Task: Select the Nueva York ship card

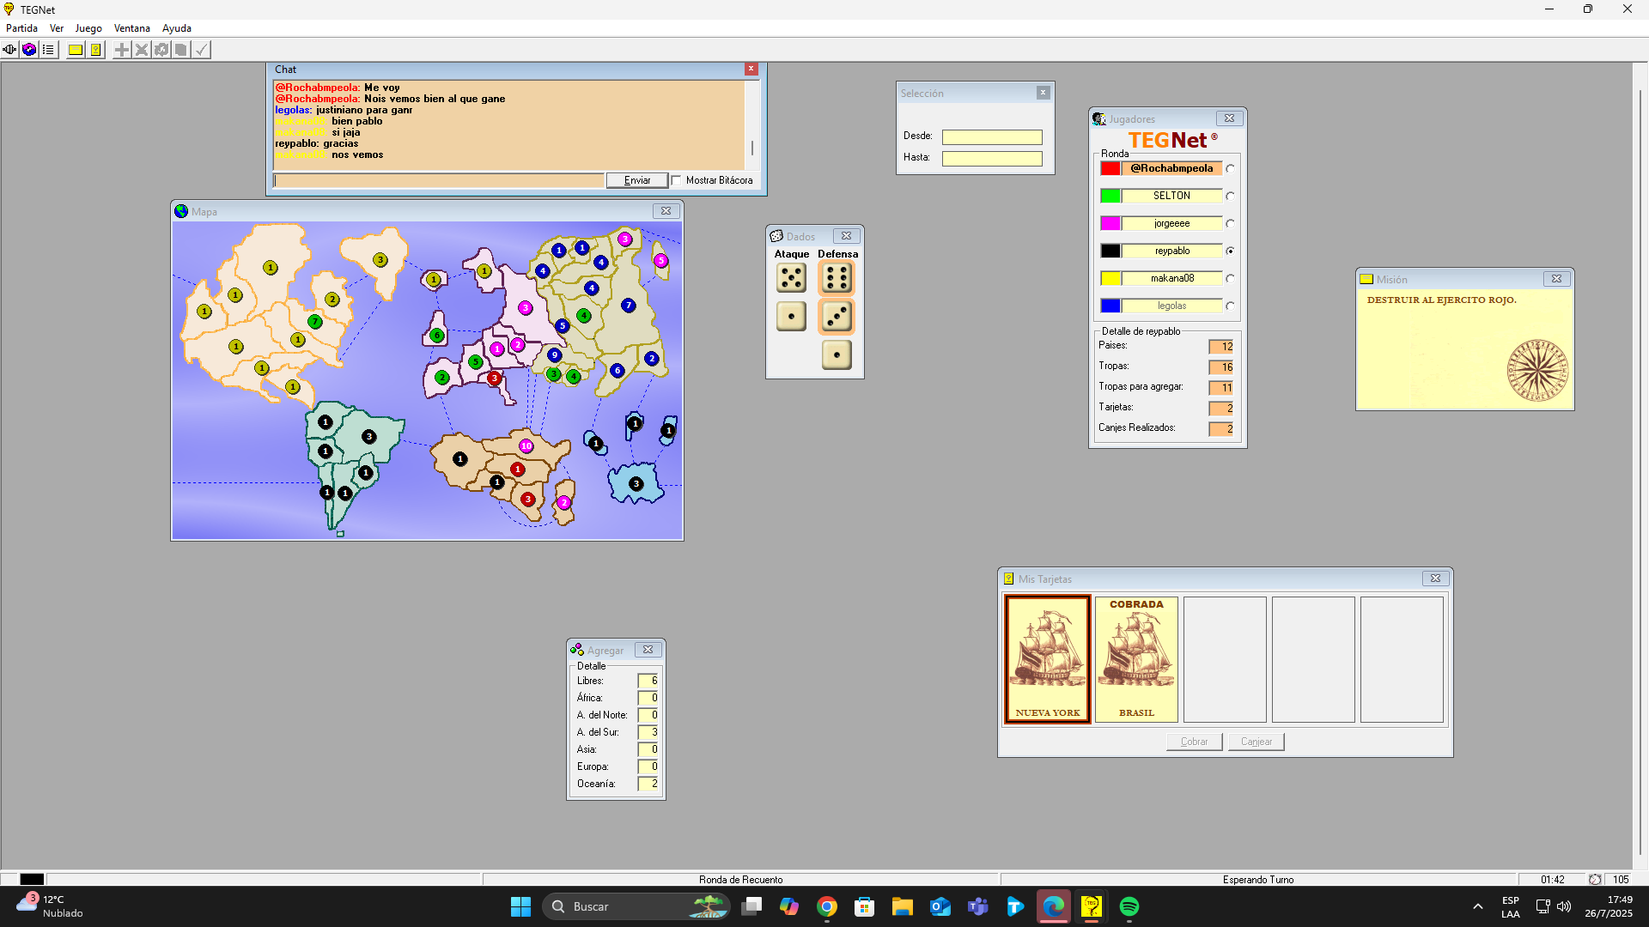Action: pyautogui.click(x=1048, y=659)
